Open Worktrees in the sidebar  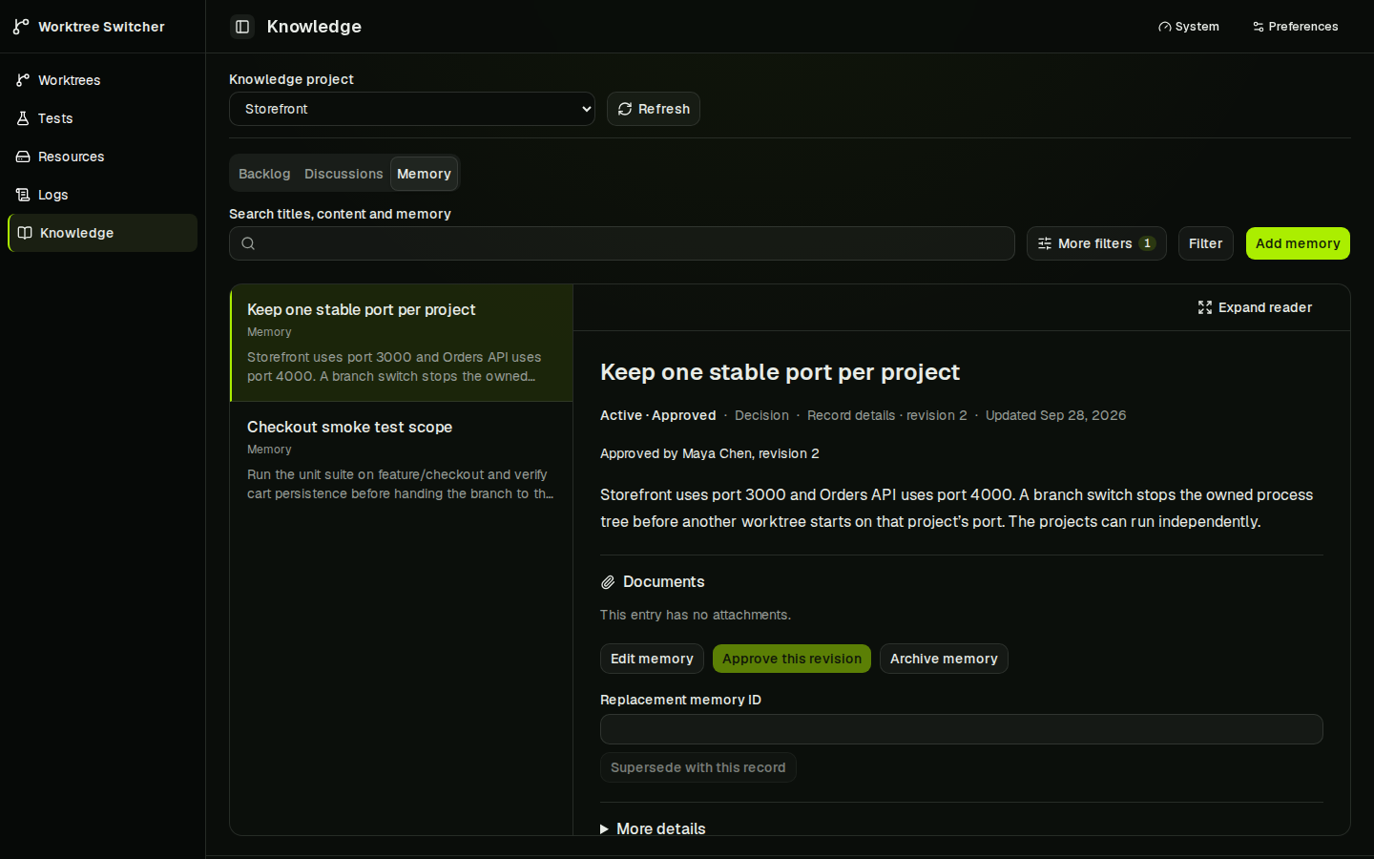[102, 80]
